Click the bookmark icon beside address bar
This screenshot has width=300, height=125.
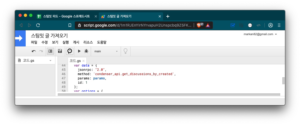click(70, 25)
